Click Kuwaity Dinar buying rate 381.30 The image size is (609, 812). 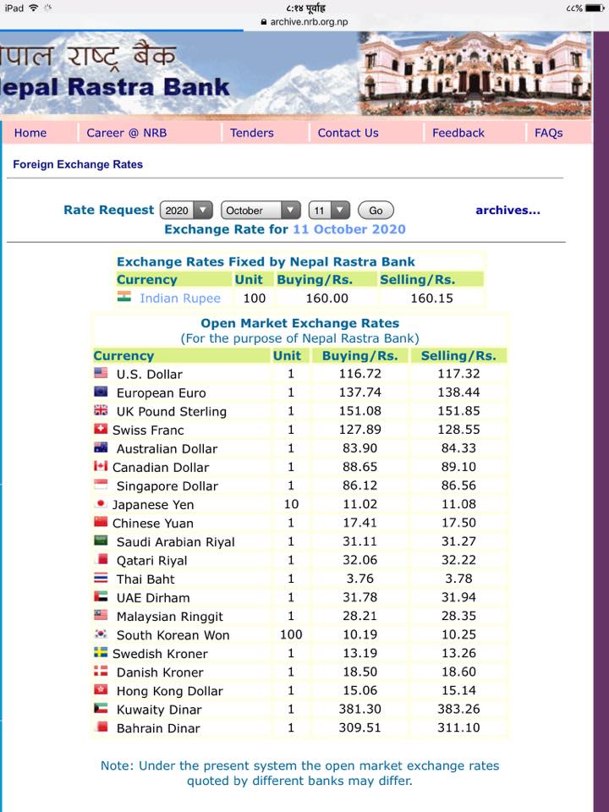[360, 710]
